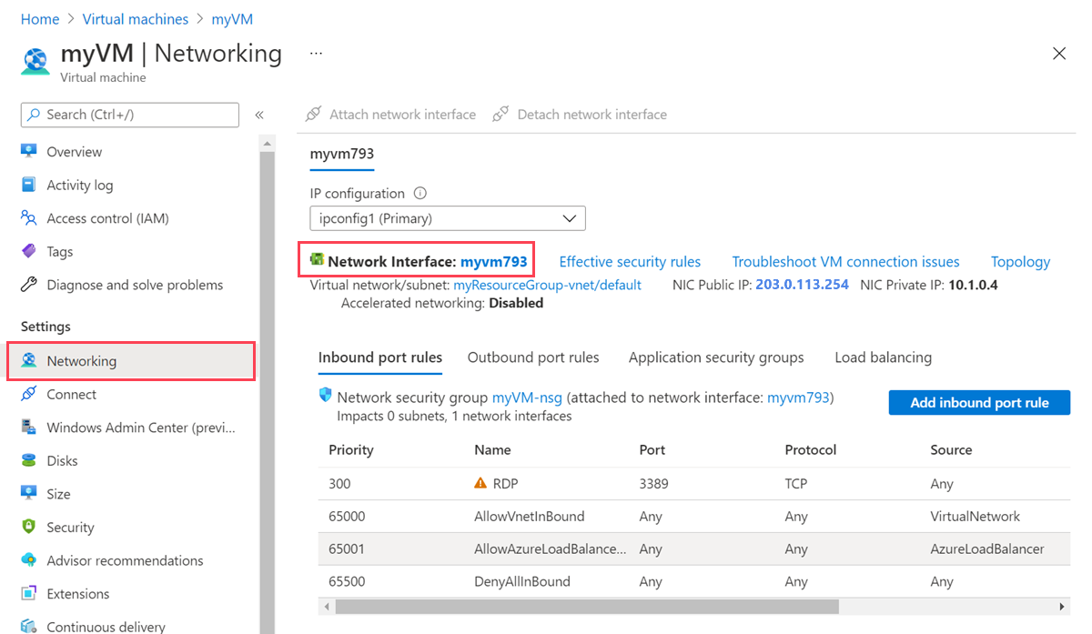Click the horizontal scrollbar right arrow
Viewport: 1092px width, 634px height.
[1063, 606]
